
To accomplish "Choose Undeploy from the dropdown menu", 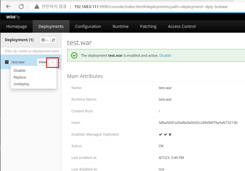I will click(22, 84).
